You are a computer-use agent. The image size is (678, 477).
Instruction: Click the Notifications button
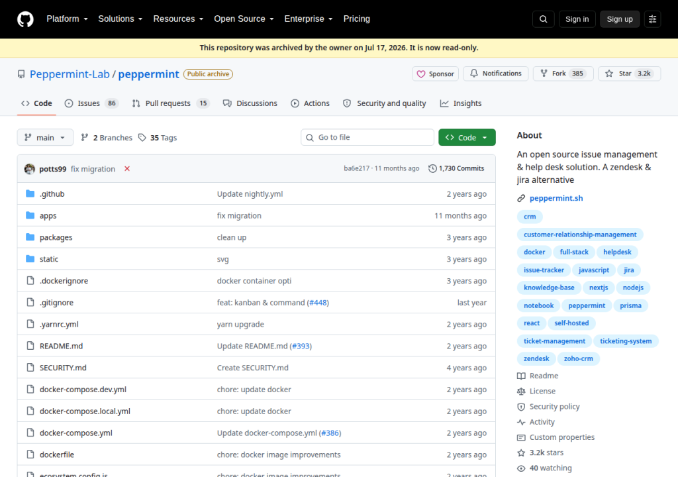(496, 74)
